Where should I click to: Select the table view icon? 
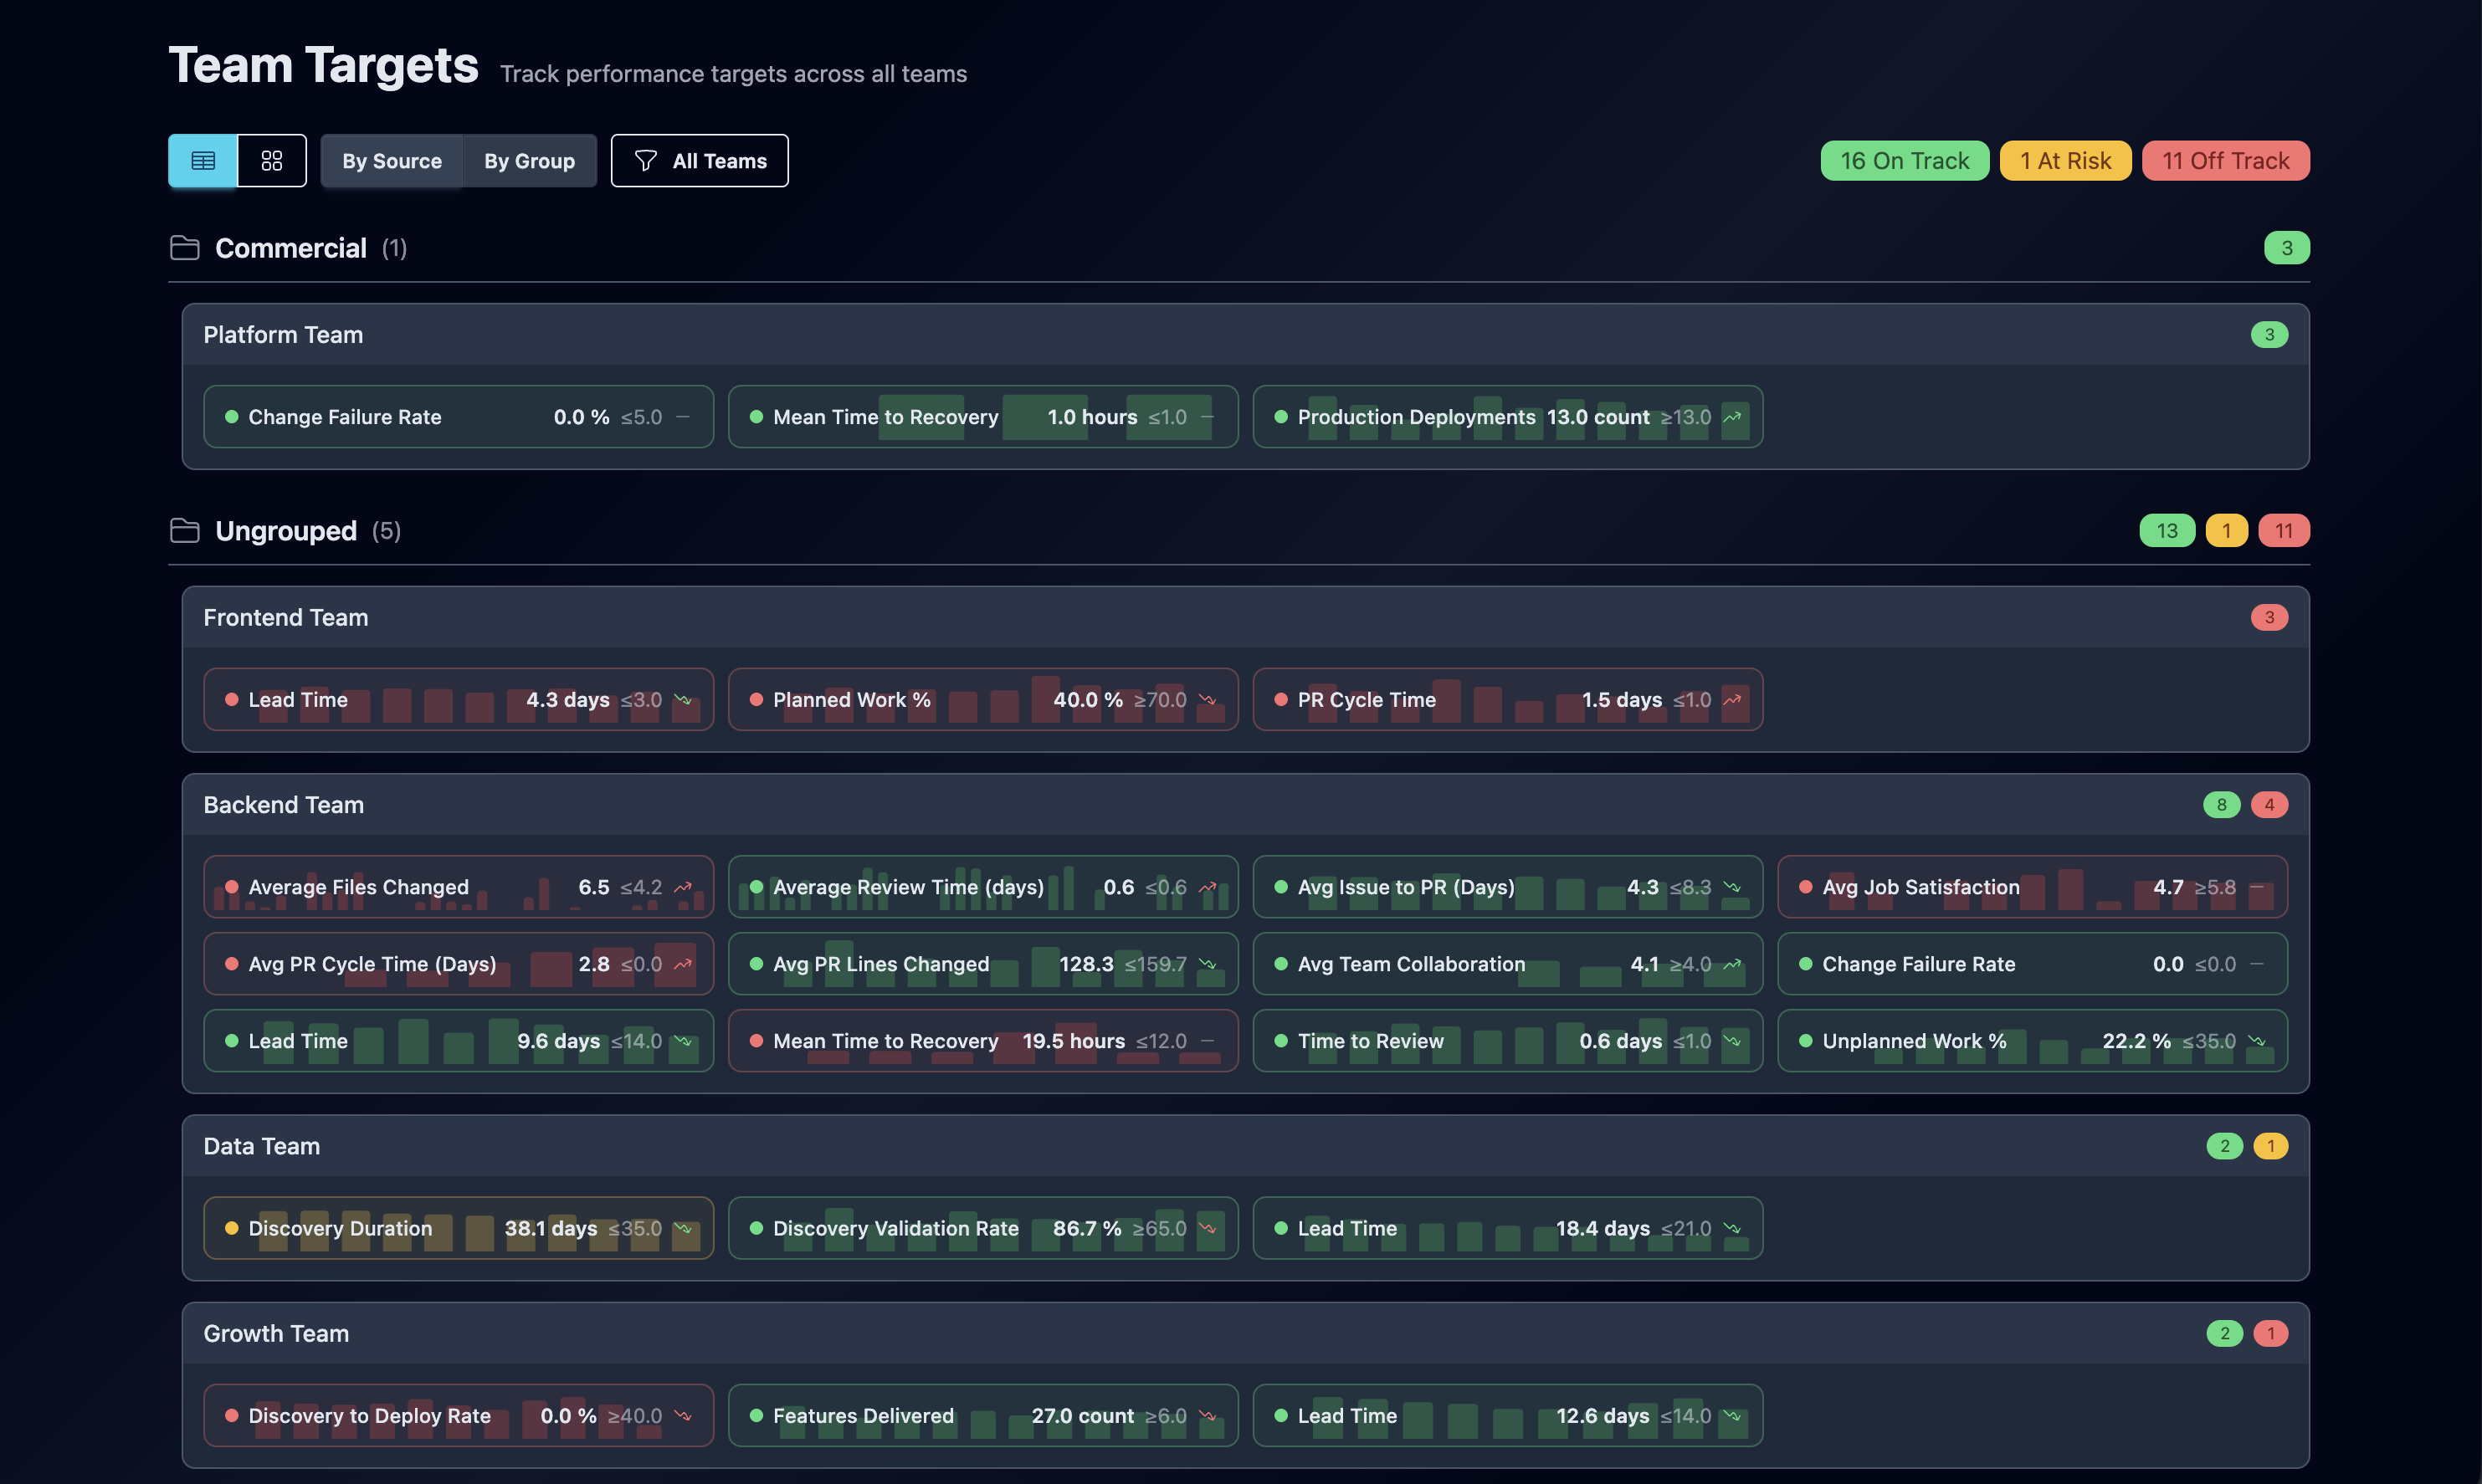click(203, 160)
